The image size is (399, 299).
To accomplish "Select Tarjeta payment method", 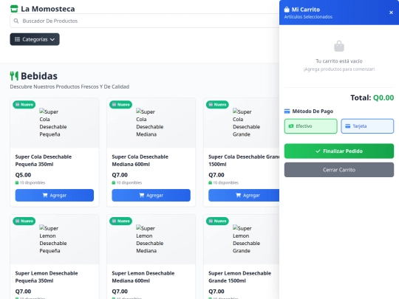I will pos(367,126).
